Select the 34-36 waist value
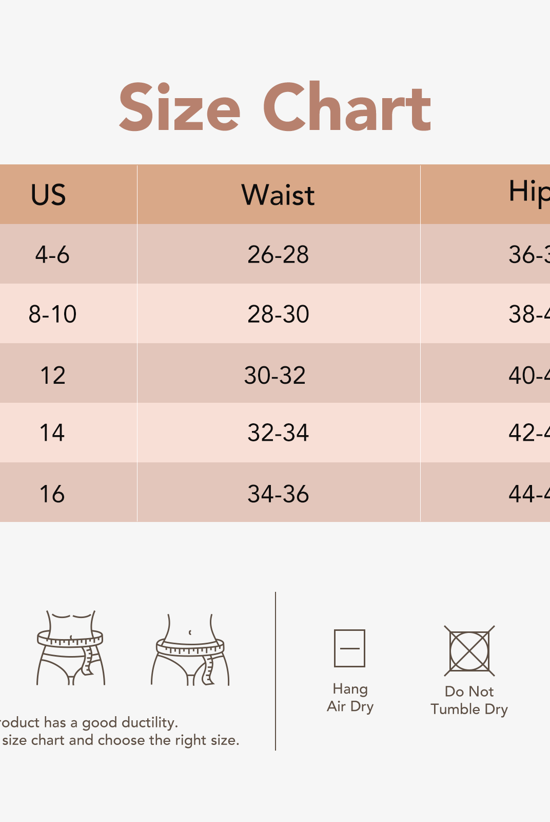The image size is (550, 822). pyautogui.click(x=278, y=494)
